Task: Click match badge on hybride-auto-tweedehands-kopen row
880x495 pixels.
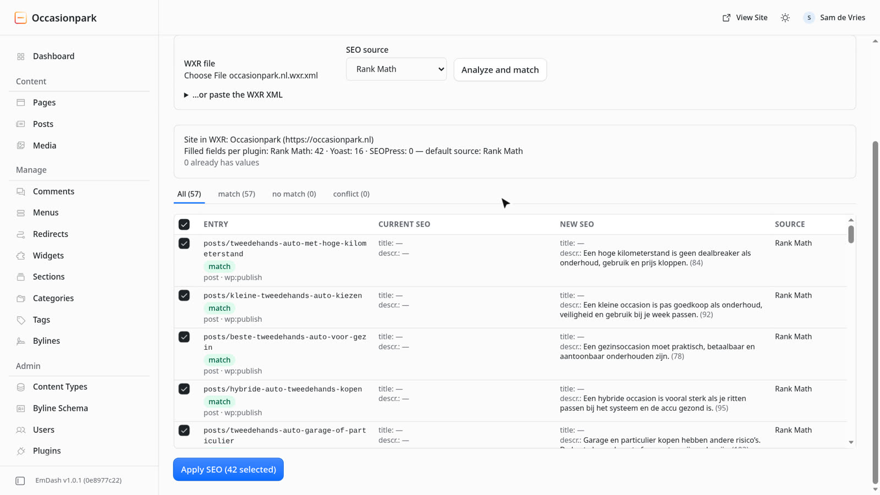Action: (219, 402)
